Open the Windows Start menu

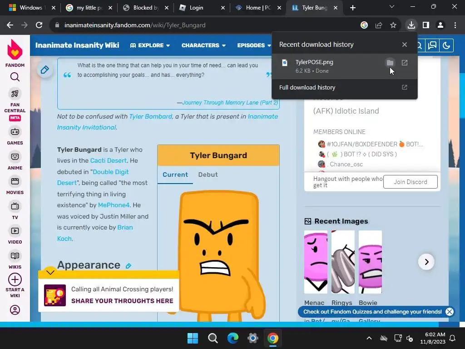click(193, 338)
